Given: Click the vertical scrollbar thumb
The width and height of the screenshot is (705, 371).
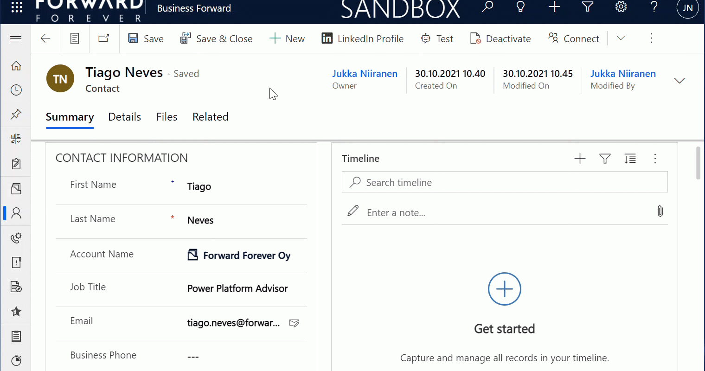Looking at the screenshot, I should click(698, 163).
